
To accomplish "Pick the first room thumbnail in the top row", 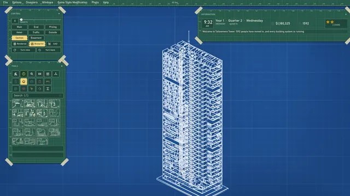I will [17, 104].
